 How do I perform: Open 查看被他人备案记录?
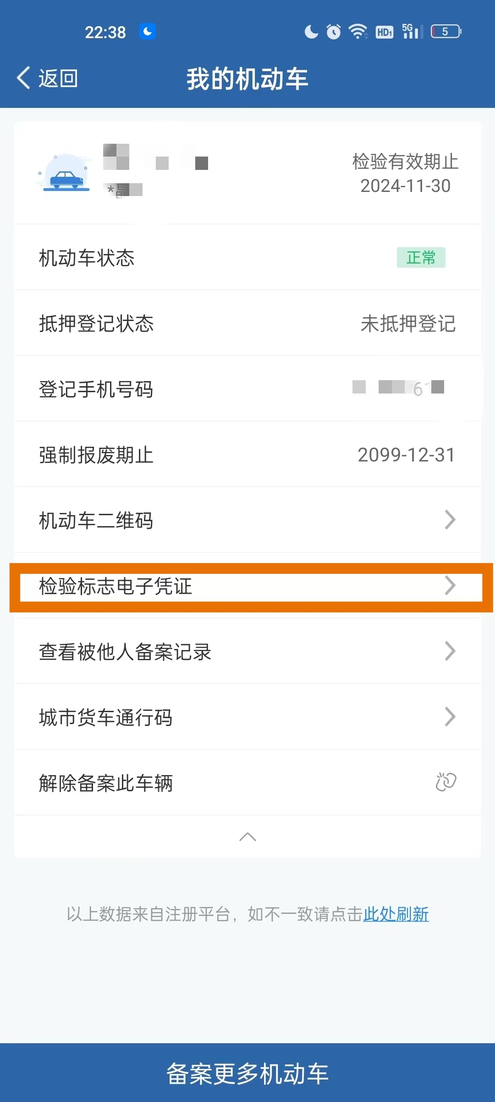(x=450, y=651)
